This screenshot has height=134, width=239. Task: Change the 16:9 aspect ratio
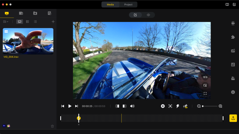pos(205,77)
